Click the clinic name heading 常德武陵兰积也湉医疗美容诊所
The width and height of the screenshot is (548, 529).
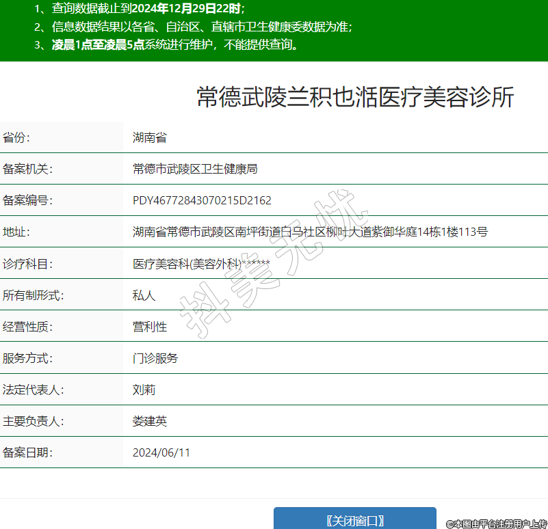click(355, 98)
